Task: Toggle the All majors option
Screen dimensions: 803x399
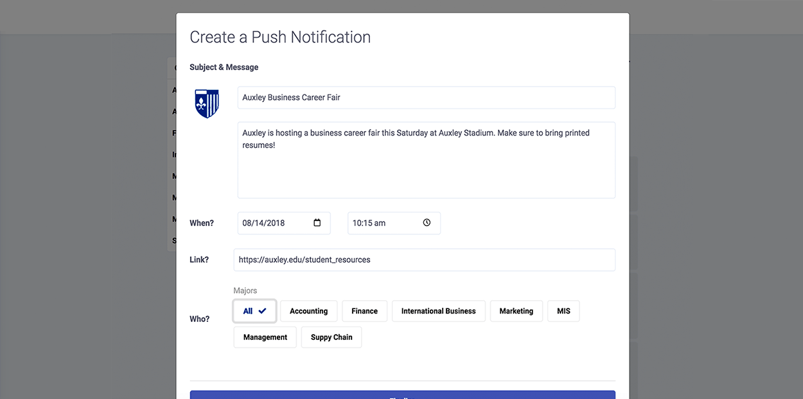Action: pyautogui.click(x=255, y=311)
